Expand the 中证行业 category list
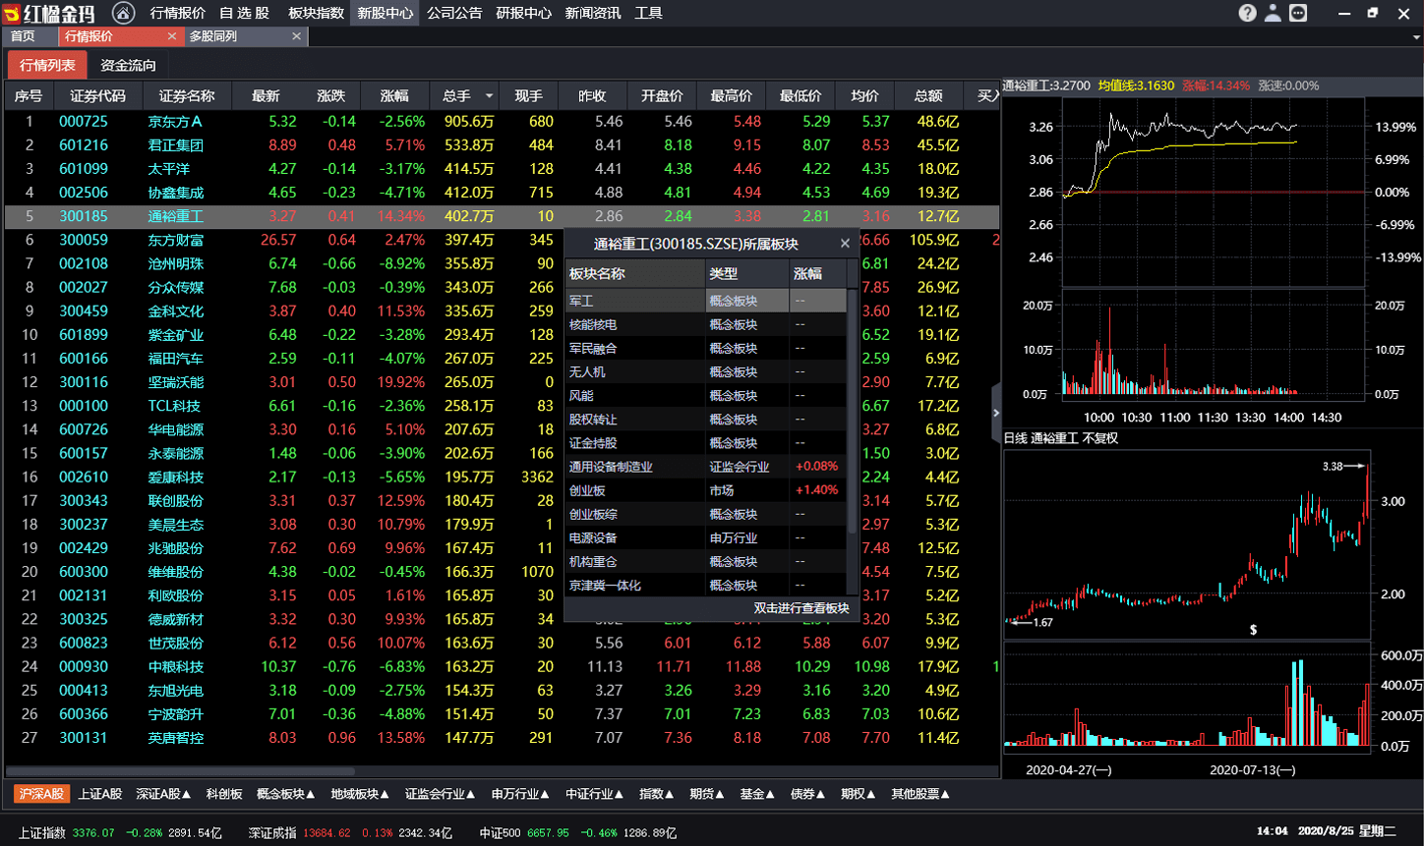The width and height of the screenshot is (1424, 846). [595, 794]
